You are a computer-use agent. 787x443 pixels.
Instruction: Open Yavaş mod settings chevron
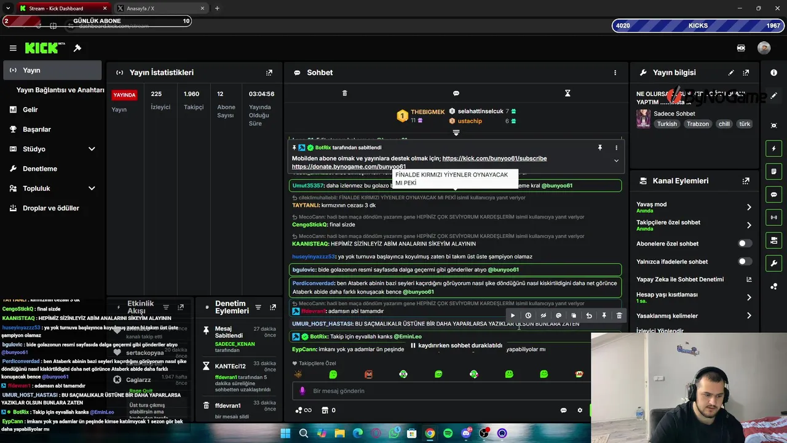748,207
